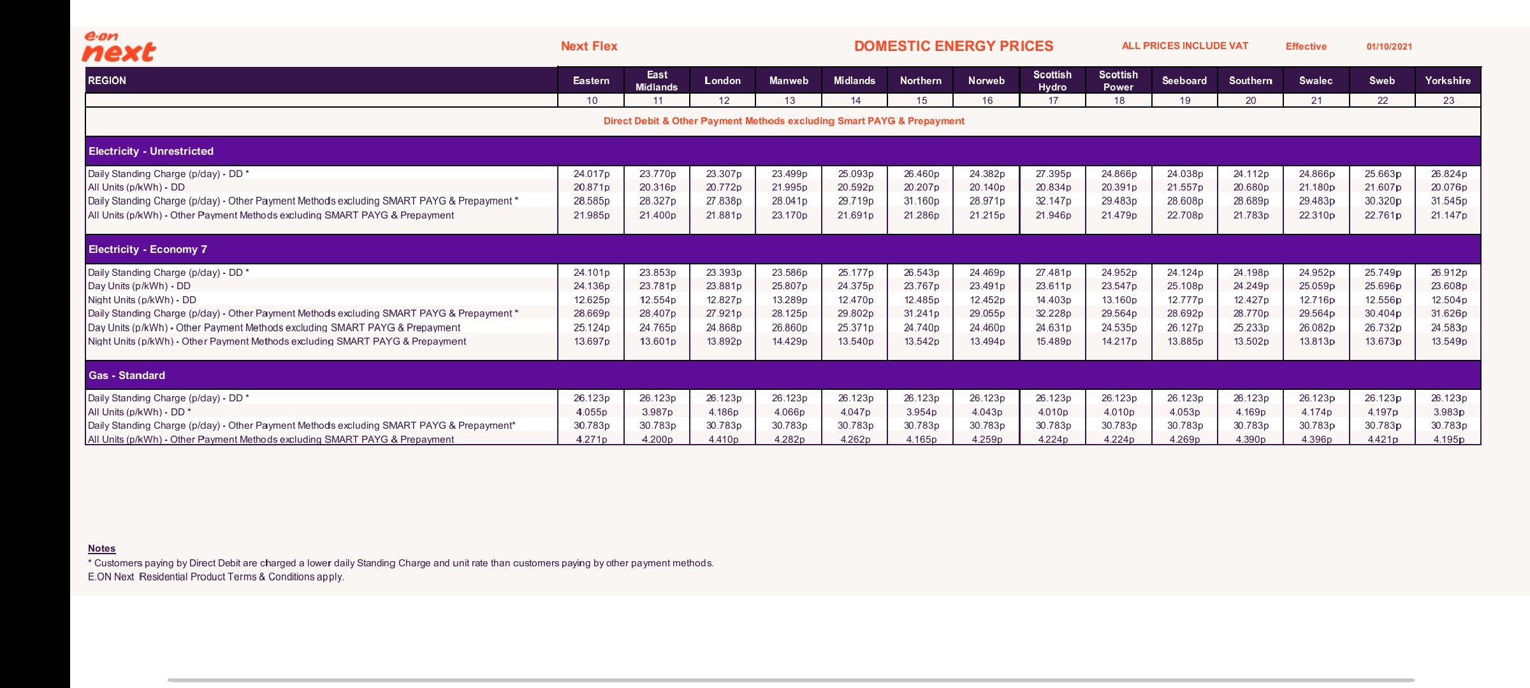Click the Yorkshire gas value 3.983p
Viewport: 1530px width, 688px height.
coord(1448,412)
